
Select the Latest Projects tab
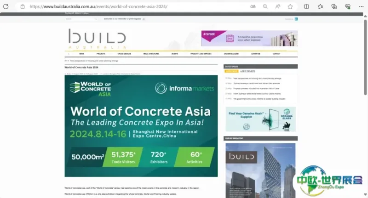click(247, 71)
